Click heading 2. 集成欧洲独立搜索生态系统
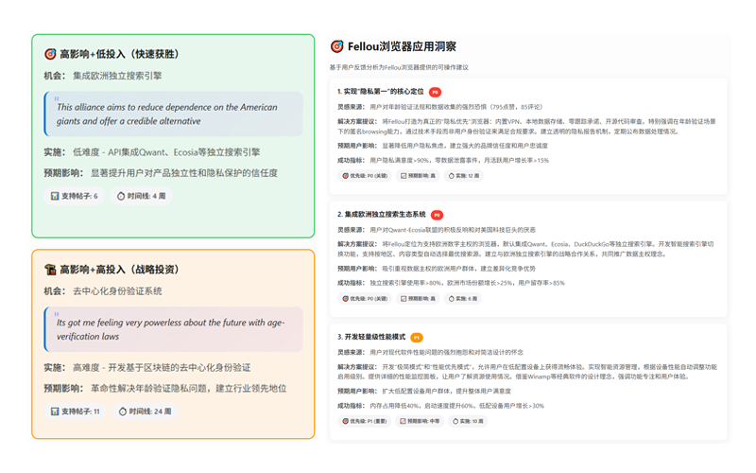Image resolution: width=756 pixels, height=473 pixels. tap(382, 215)
